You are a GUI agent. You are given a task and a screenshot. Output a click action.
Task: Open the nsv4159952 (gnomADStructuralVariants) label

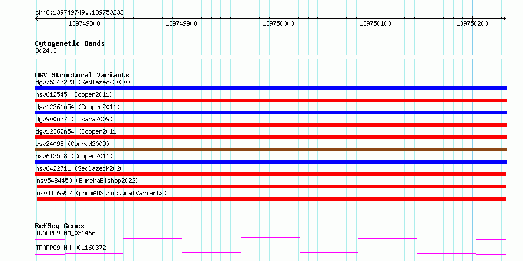[x=102, y=193]
